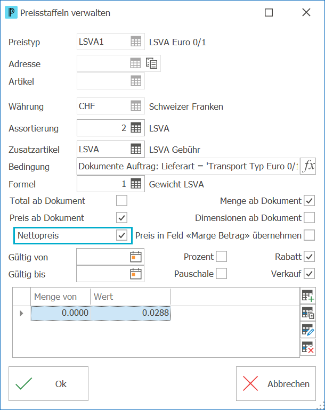Open the Gültig bis calendar picker
Screen dimensions: 325x410
pos(136,274)
